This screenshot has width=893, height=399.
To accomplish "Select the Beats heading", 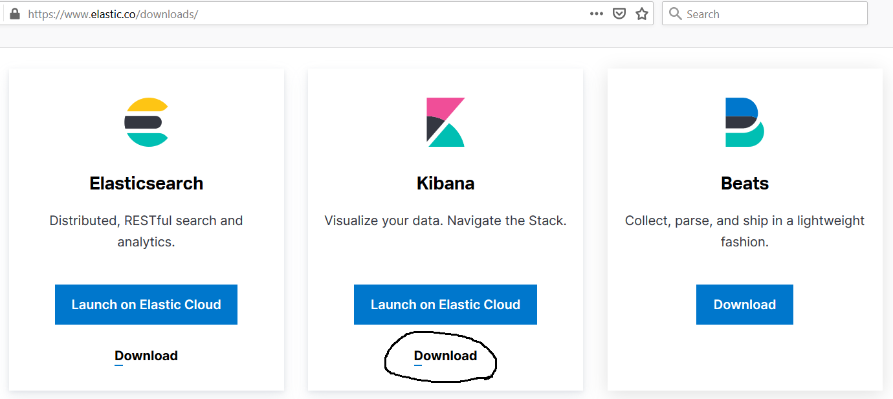I will pyautogui.click(x=745, y=184).
